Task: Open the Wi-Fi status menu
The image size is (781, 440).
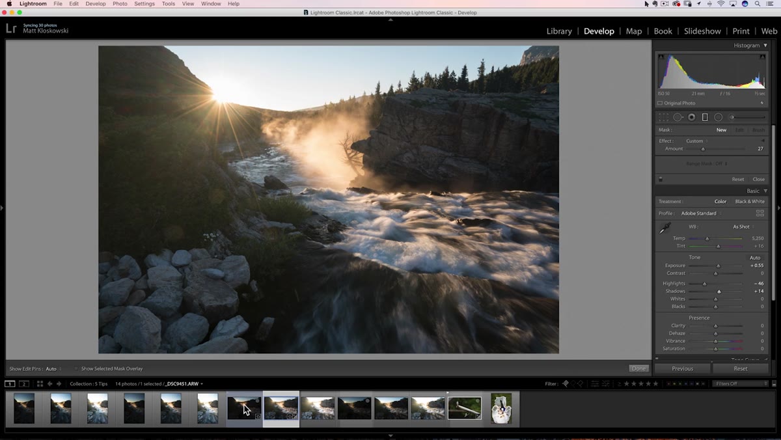Action: (x=721, y=4)
